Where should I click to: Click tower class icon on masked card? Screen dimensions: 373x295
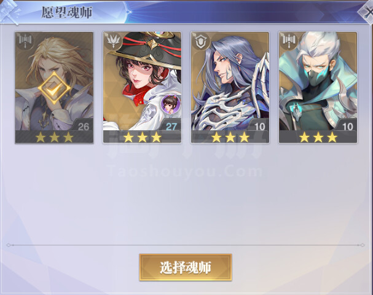coord(288,42)
